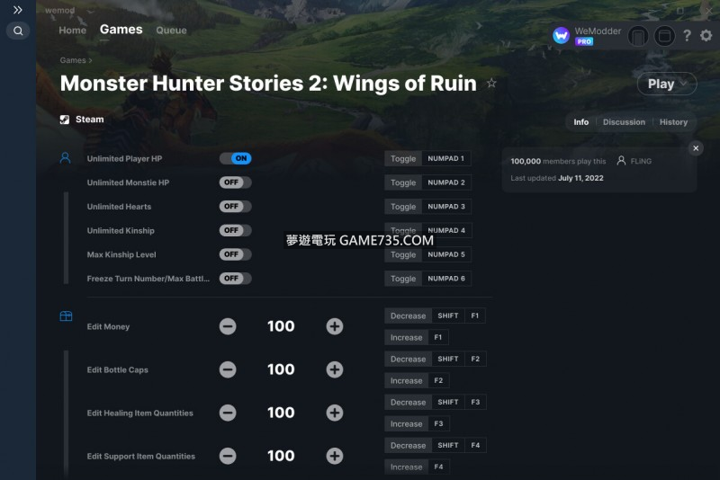Click the History tab
720x480 pixels.
[673, 122]
